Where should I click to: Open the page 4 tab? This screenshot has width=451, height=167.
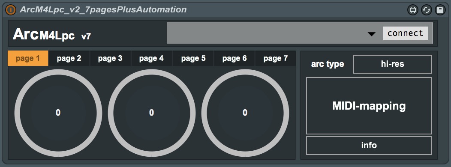(x=152, y=58)
